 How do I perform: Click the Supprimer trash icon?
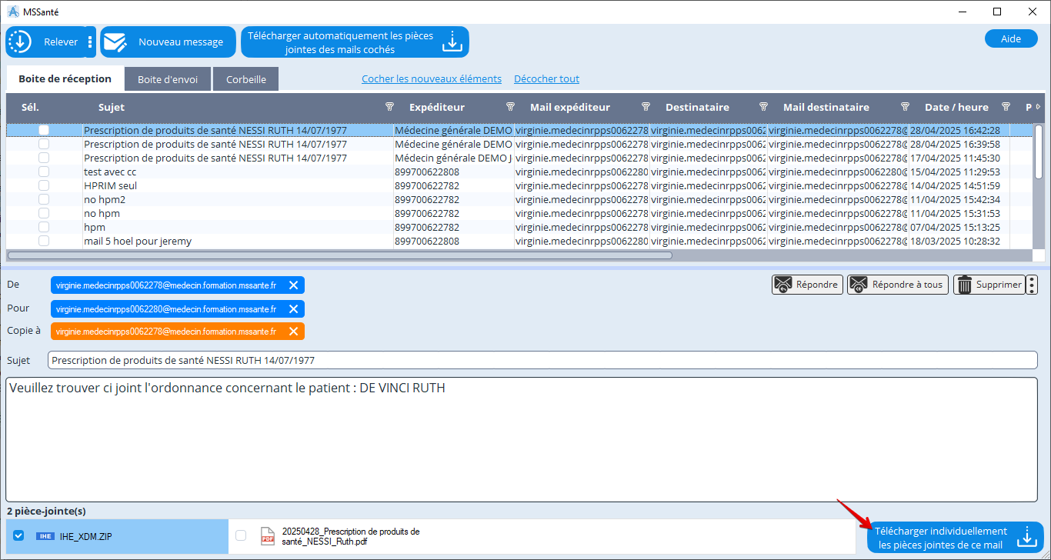click(965, 285)
